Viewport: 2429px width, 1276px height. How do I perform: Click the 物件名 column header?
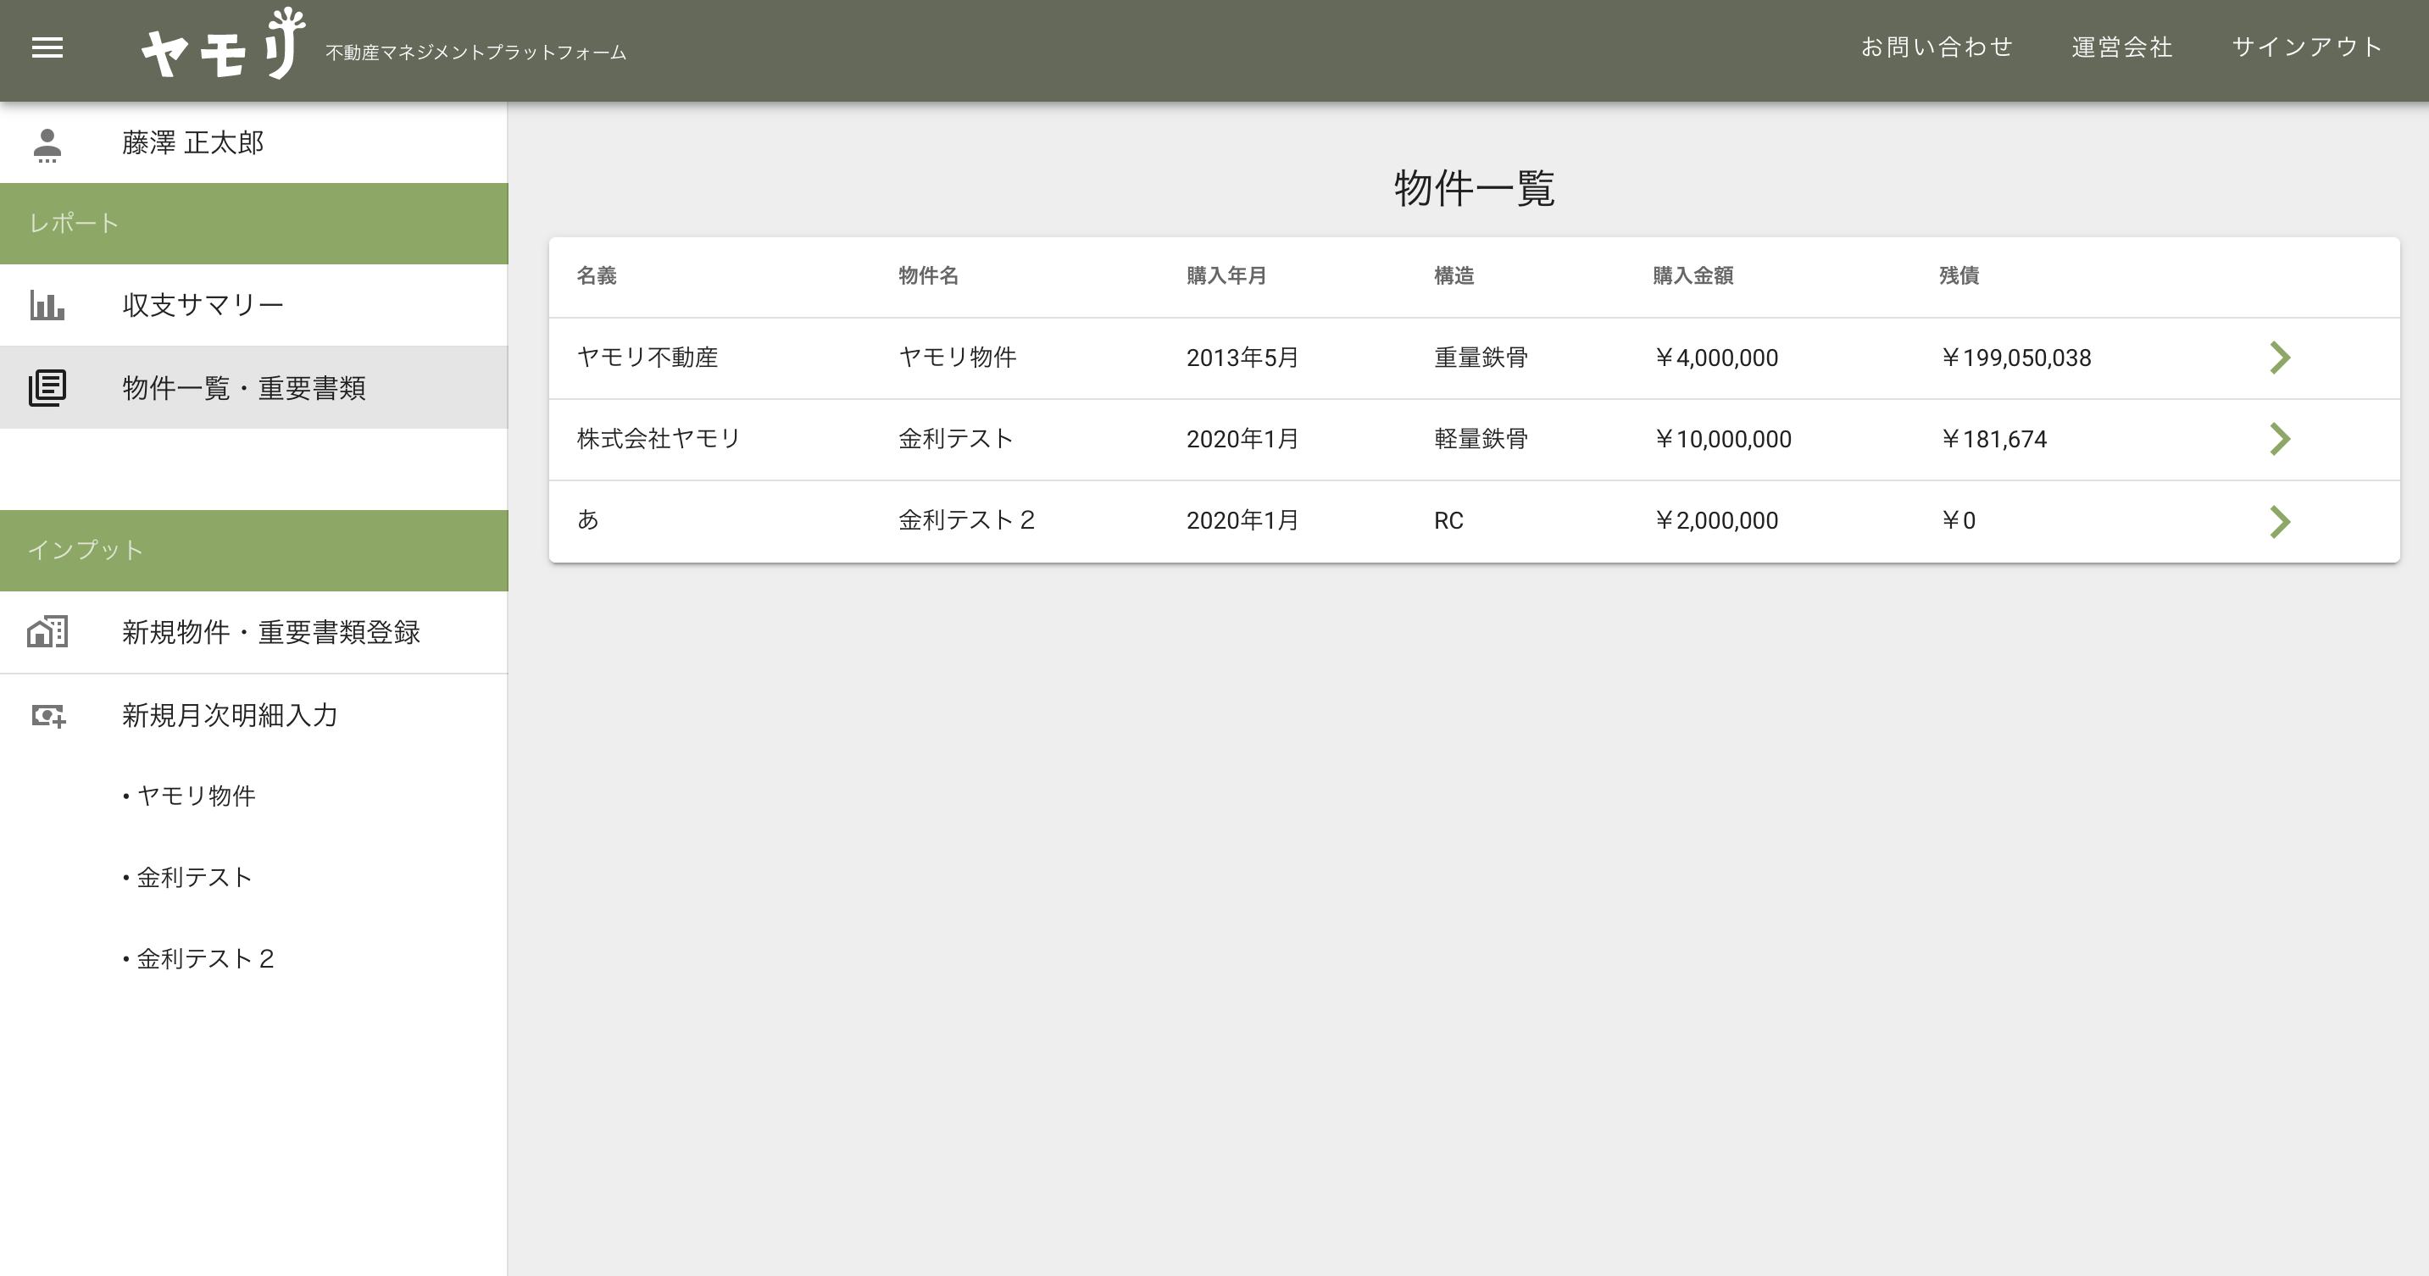pyautogui.click(x=929, y=275)
